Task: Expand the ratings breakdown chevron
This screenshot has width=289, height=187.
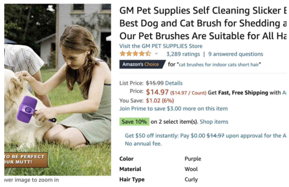Action: [156, 54]
